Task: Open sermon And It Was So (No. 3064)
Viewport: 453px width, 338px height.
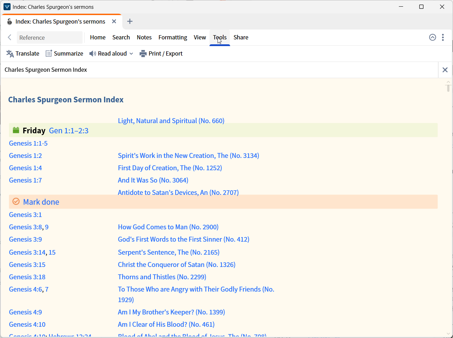Action: pyautogui.click(x=153, y=180)
